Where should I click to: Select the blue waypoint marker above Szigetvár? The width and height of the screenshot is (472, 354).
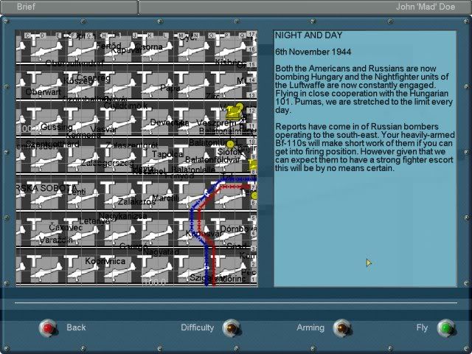pos(206,267)
